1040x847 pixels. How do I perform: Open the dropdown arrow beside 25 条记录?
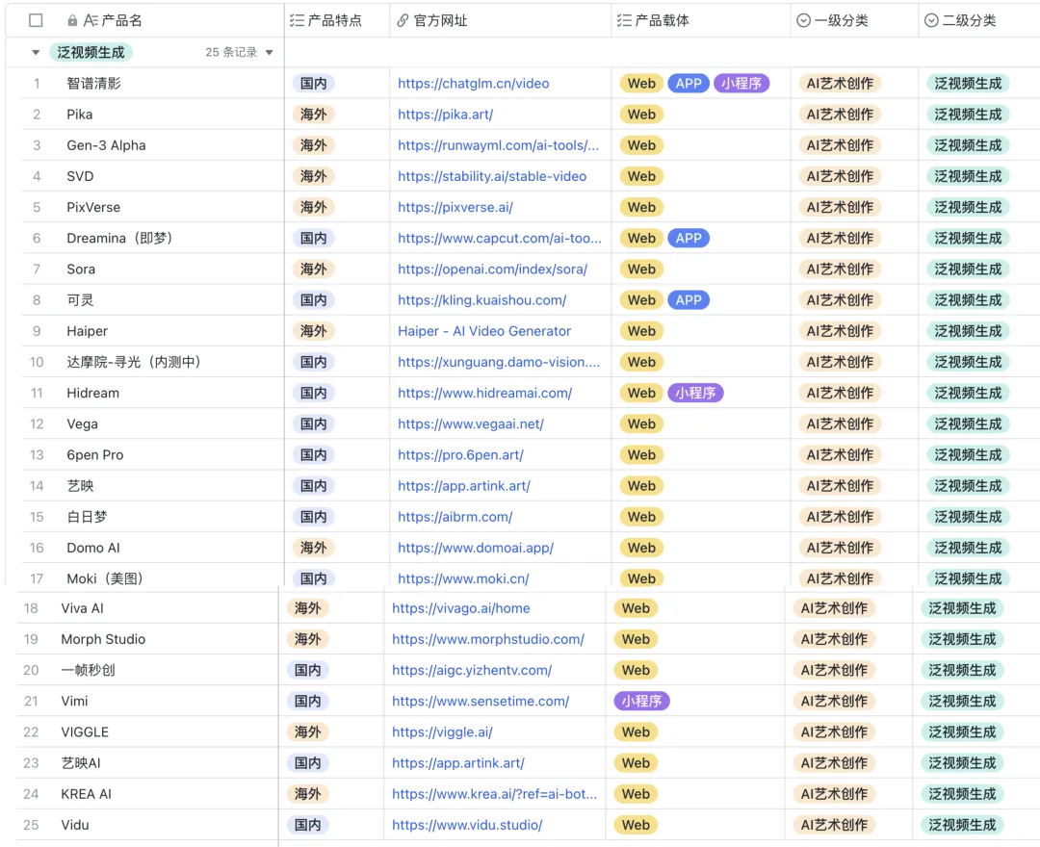tap(270, 52)
